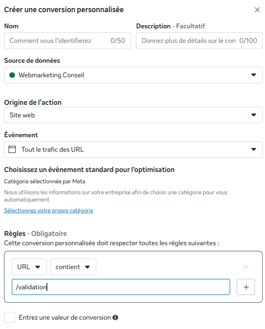This screenshot has height=329, width=265.
Task: Click the chevron on the Site web selector
Action: coord(254,115)
